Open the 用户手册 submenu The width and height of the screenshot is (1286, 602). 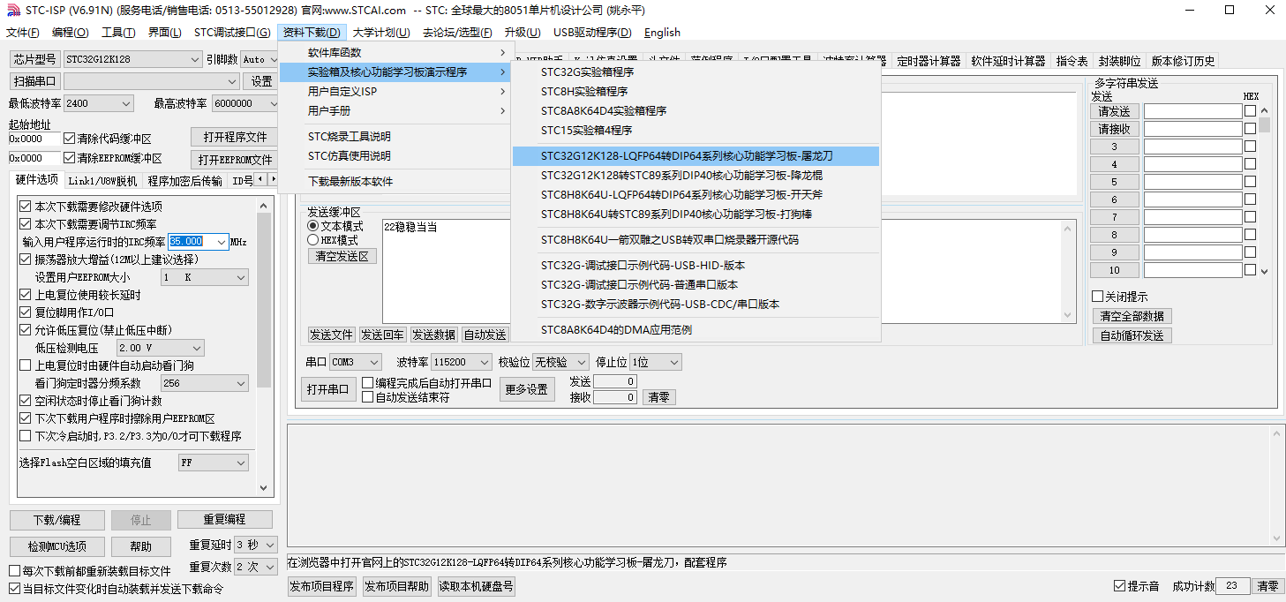(x=395, y=111)
